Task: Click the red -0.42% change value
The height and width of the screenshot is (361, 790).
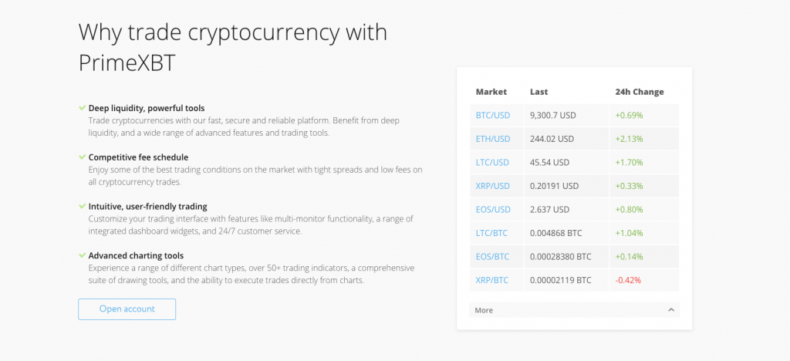Action: point(628,280)
